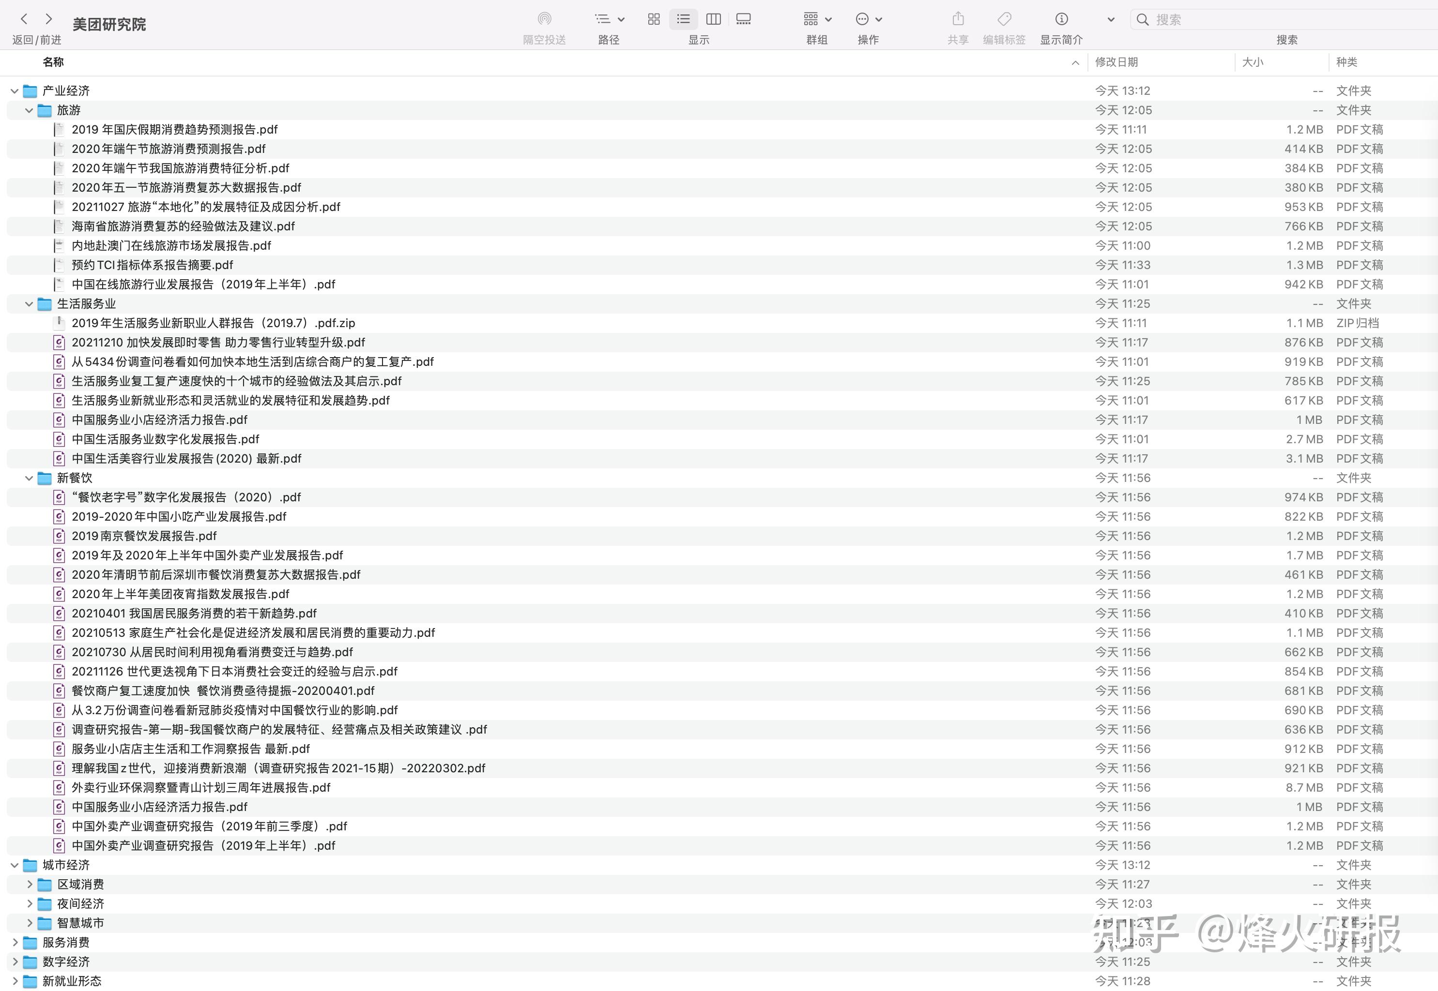
Task: Collapse the 旅游 folder
Action: pos(29,110)
